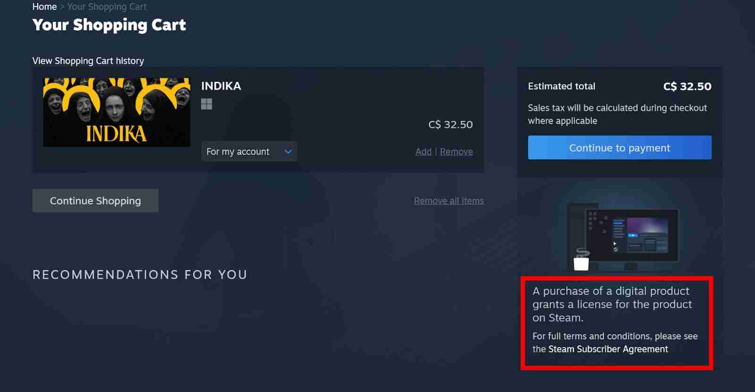
Task: Open View Shopping Cart history
Action: coord(88,61)
